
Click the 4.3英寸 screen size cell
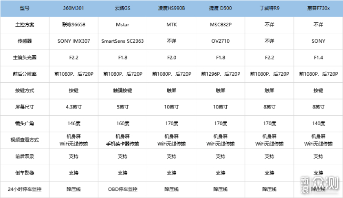point(73,107)
